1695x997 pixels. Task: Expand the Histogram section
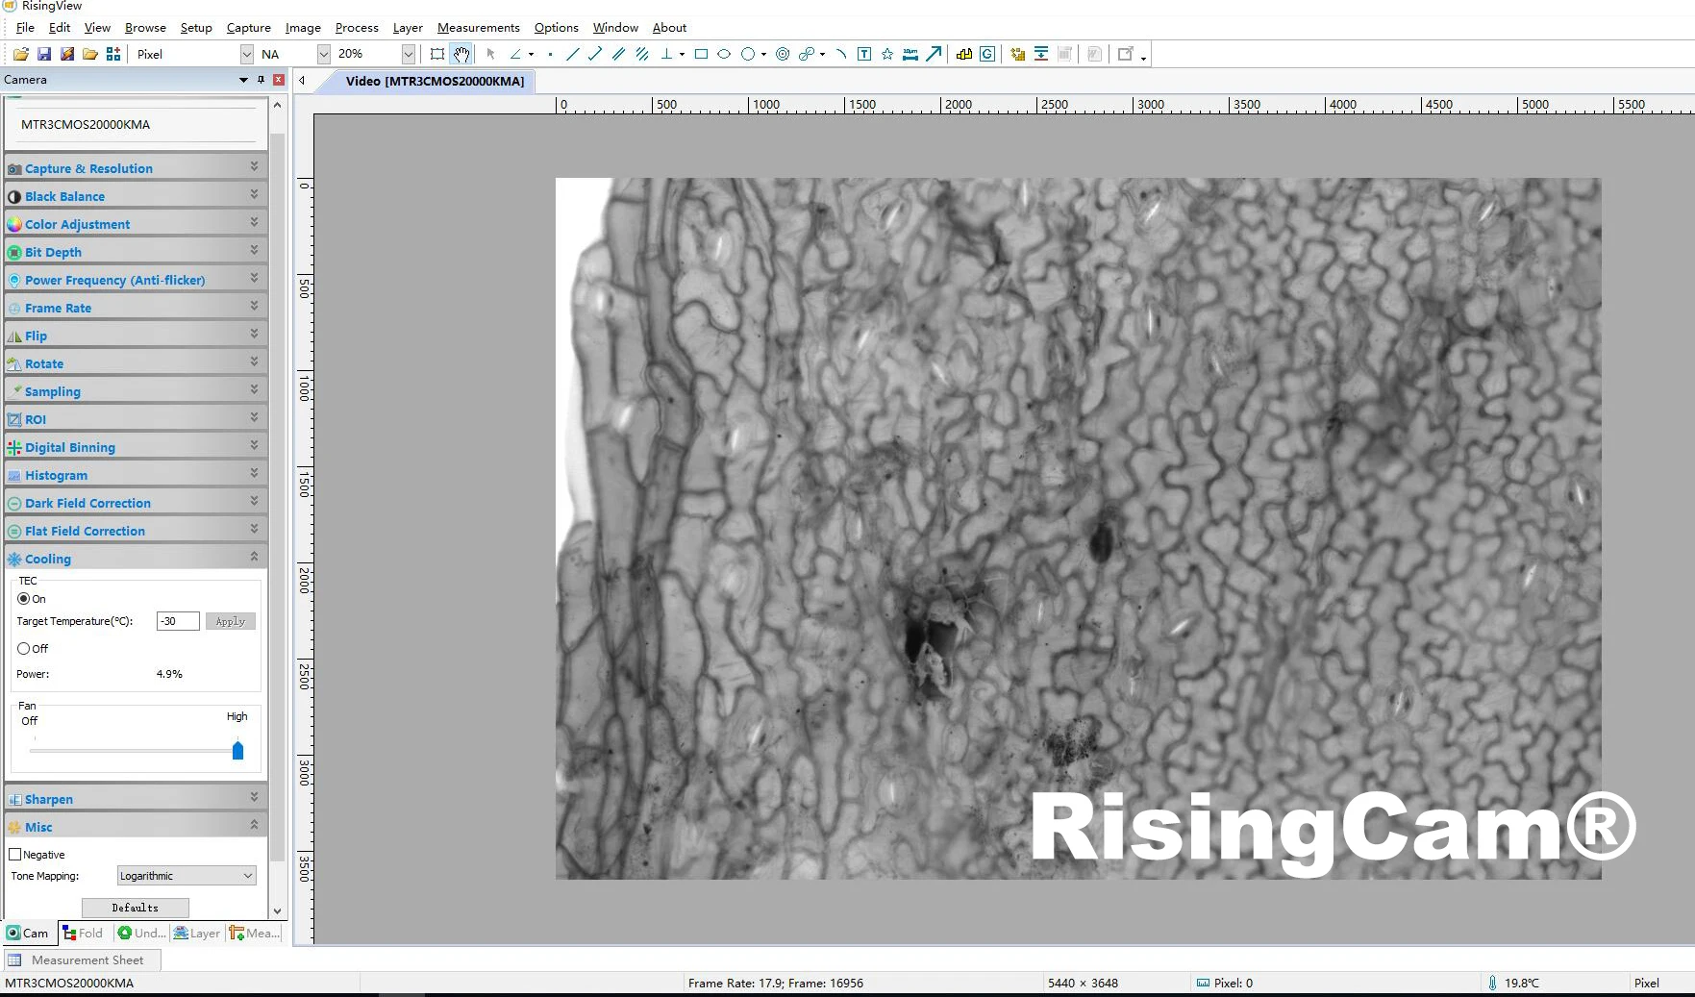[136, 475]
